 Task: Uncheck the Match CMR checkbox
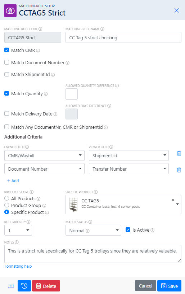7,50
